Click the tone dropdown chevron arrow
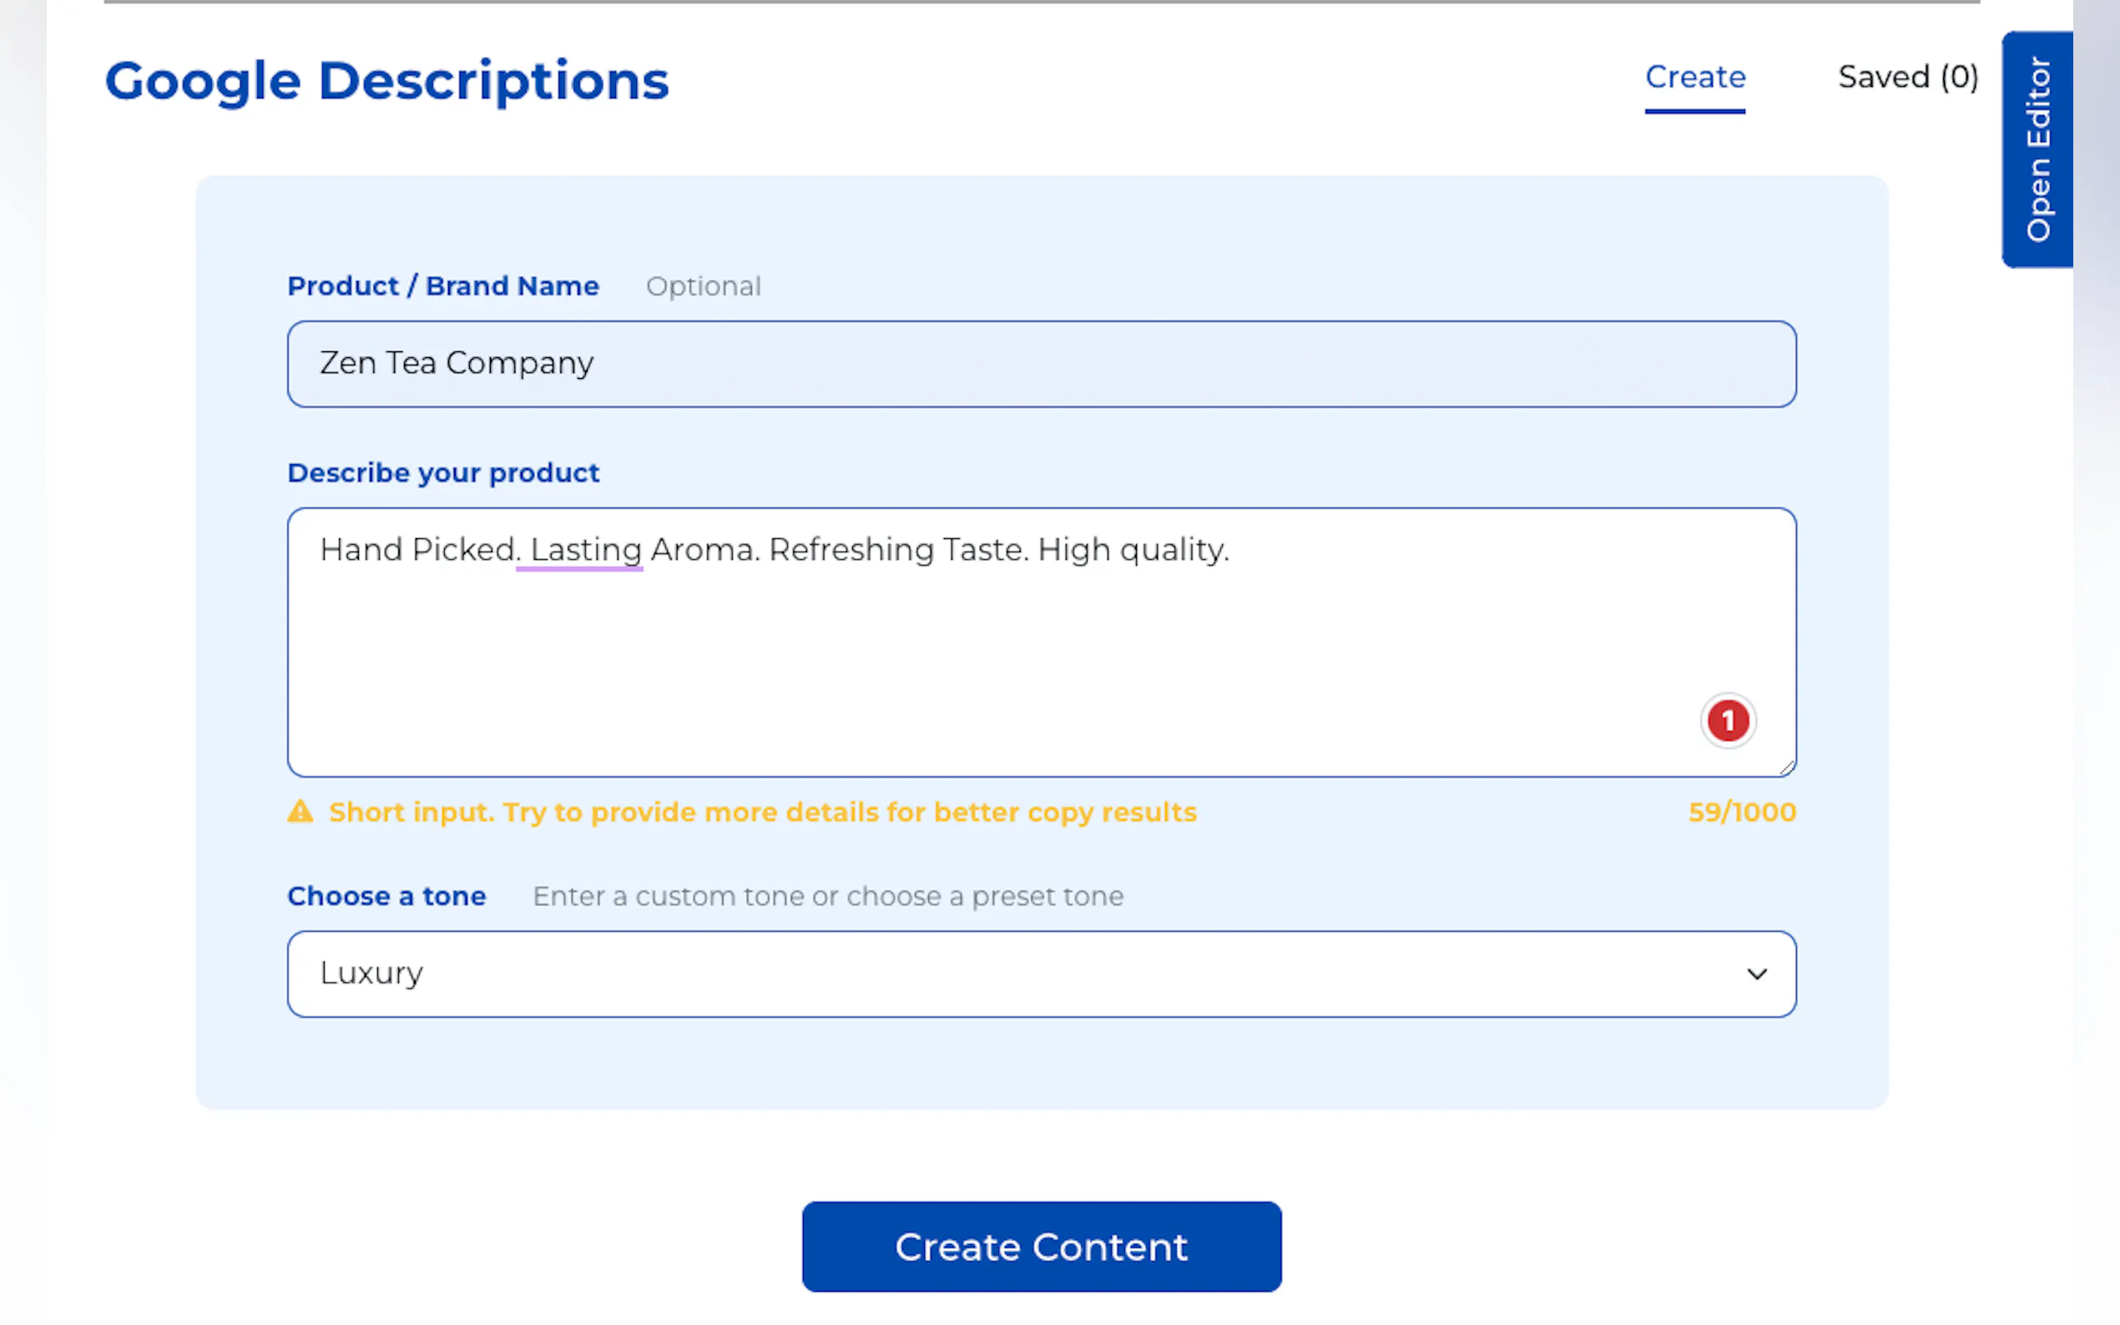The height and width of the screenshot is (1325, 2120). point(1756,974)
